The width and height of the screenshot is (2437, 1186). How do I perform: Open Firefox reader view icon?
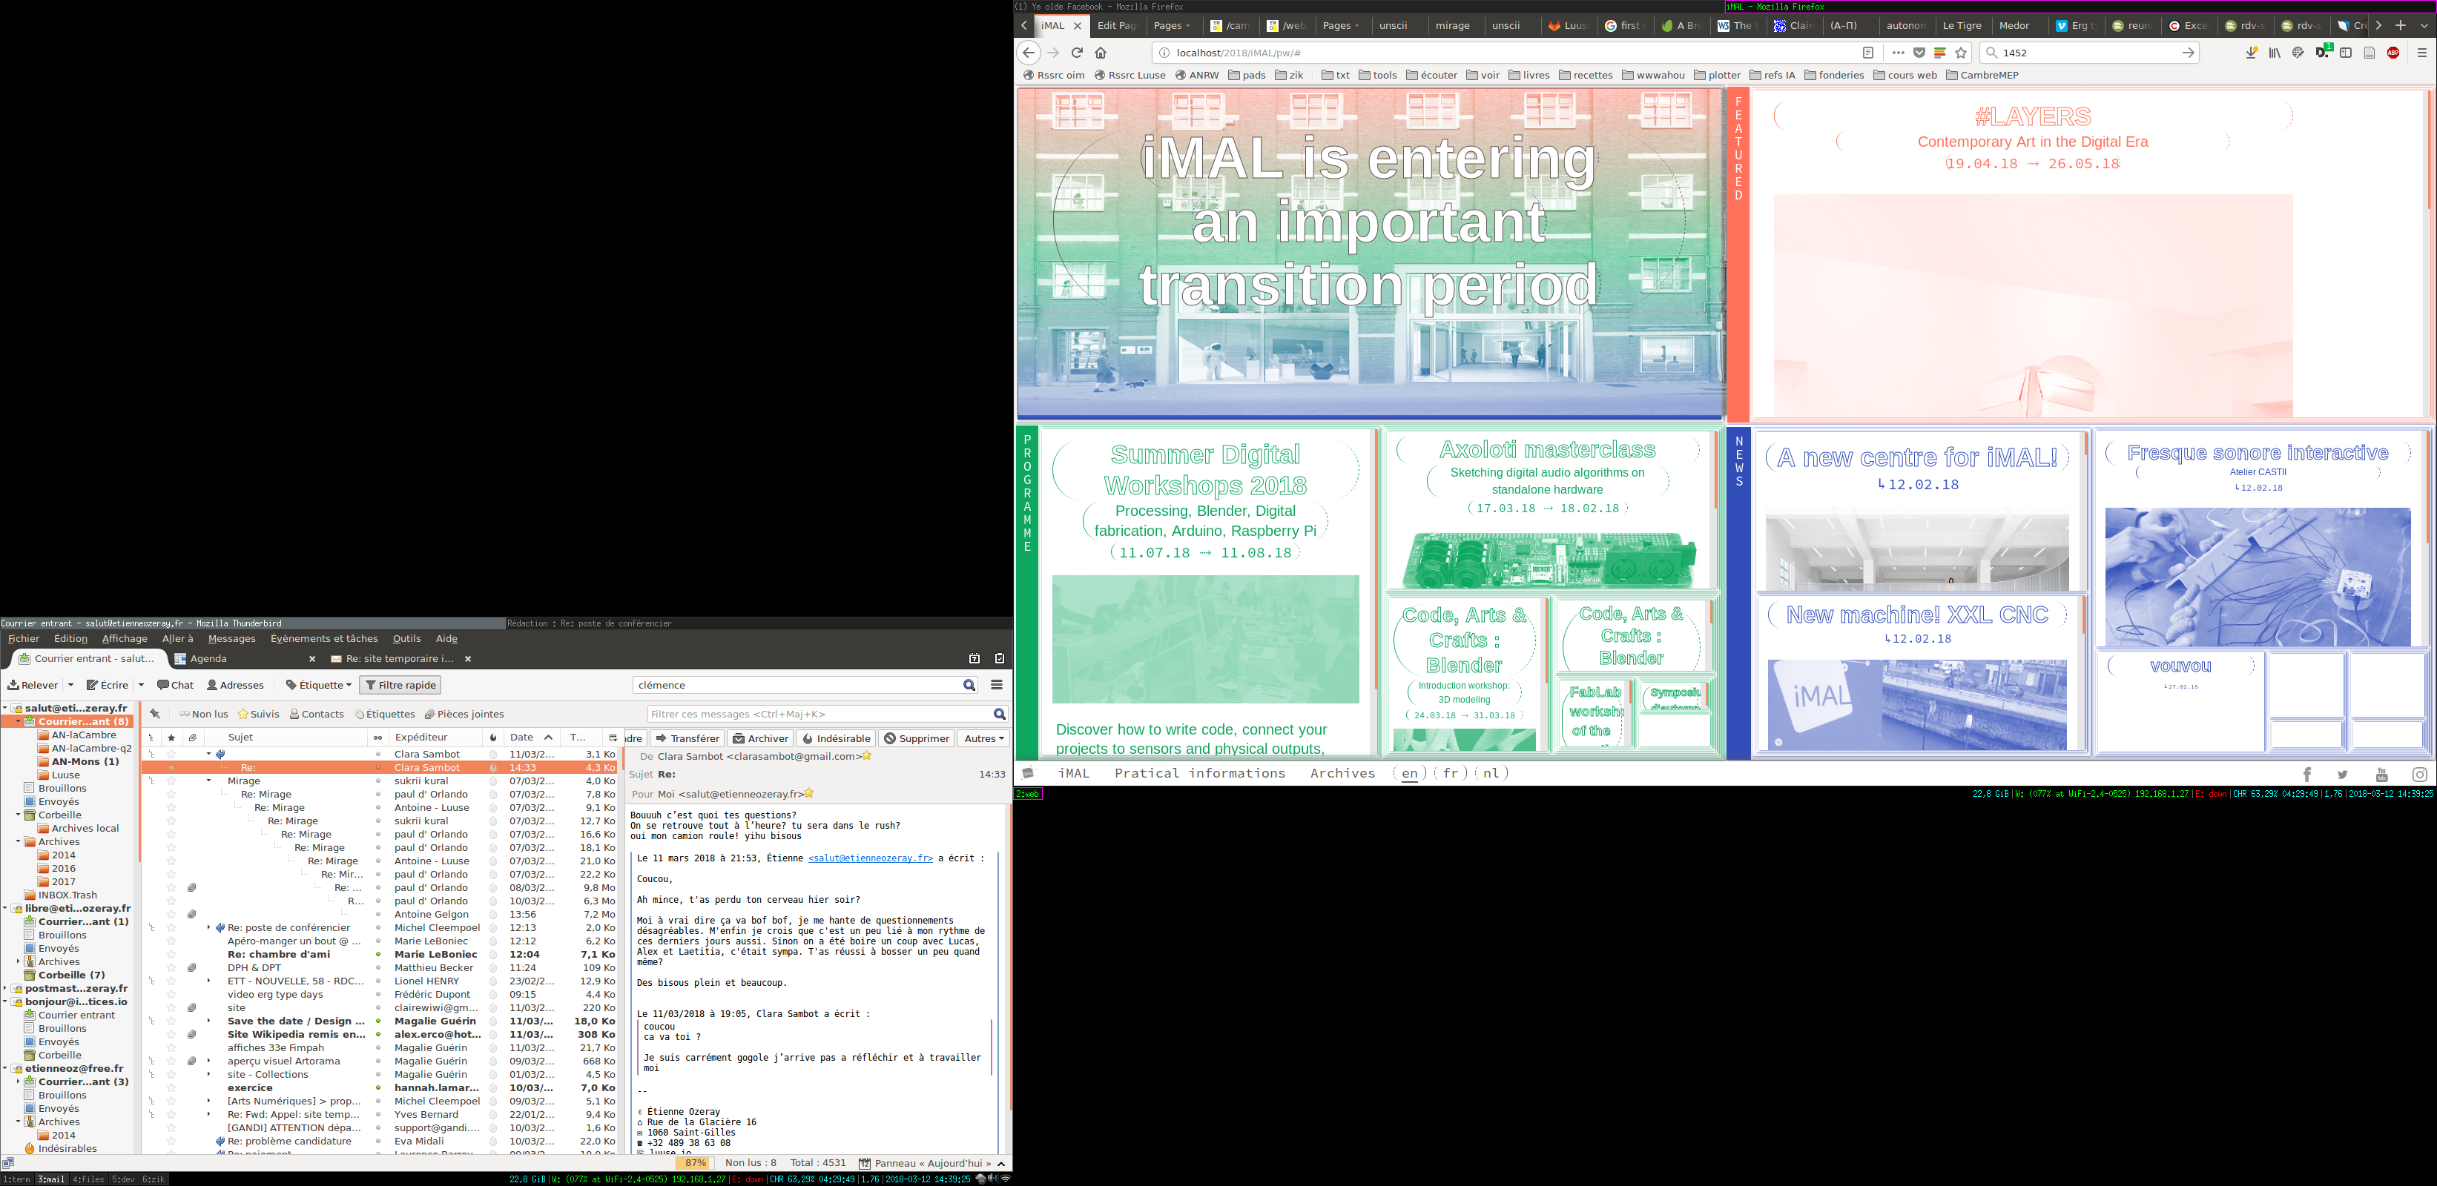pyautogui.click(x=1867, y=53)
